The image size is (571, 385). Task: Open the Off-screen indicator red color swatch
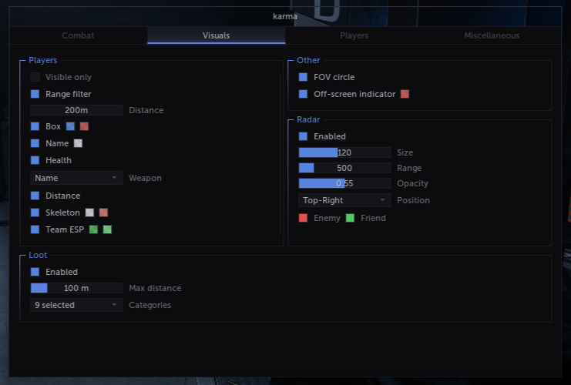(x=405, y=94)
